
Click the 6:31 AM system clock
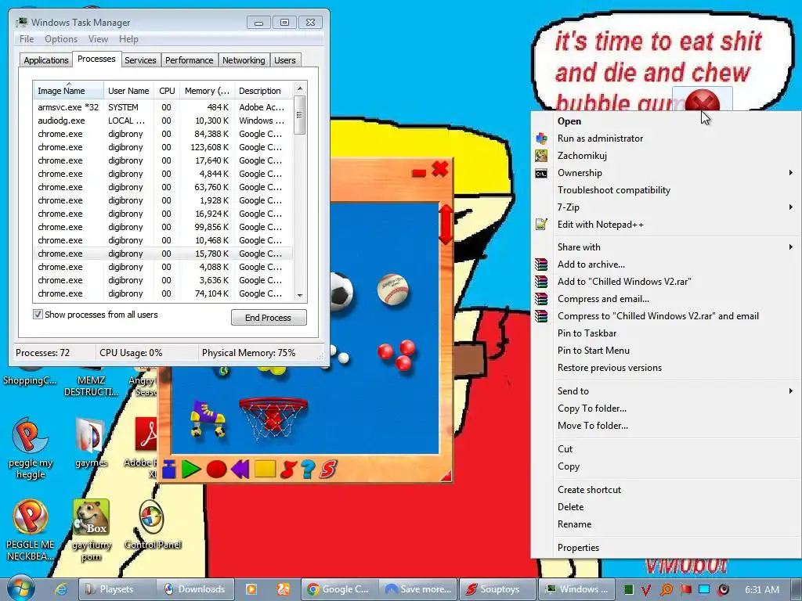pyautogui.click(x=762, y=589)
